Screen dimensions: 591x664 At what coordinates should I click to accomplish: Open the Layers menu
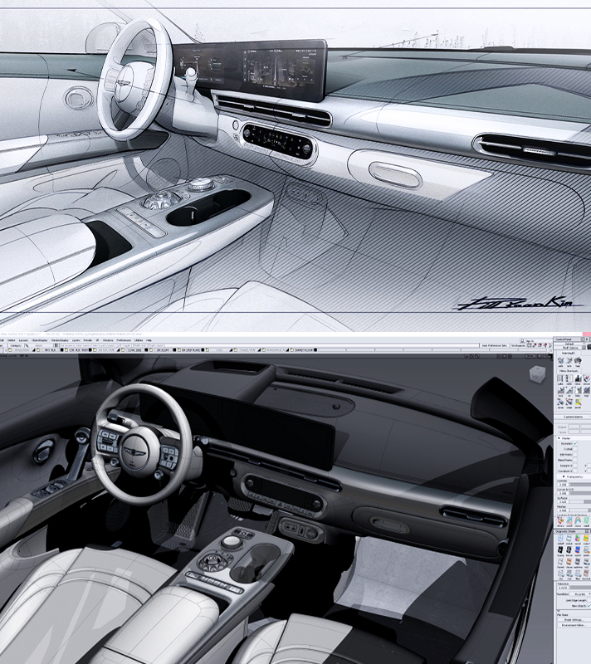(75, 340)
